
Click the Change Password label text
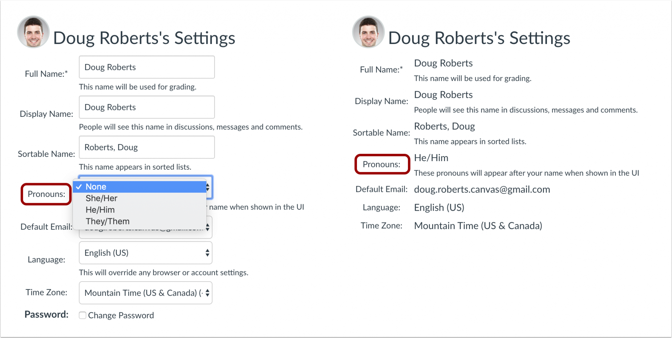click(121, 315)
